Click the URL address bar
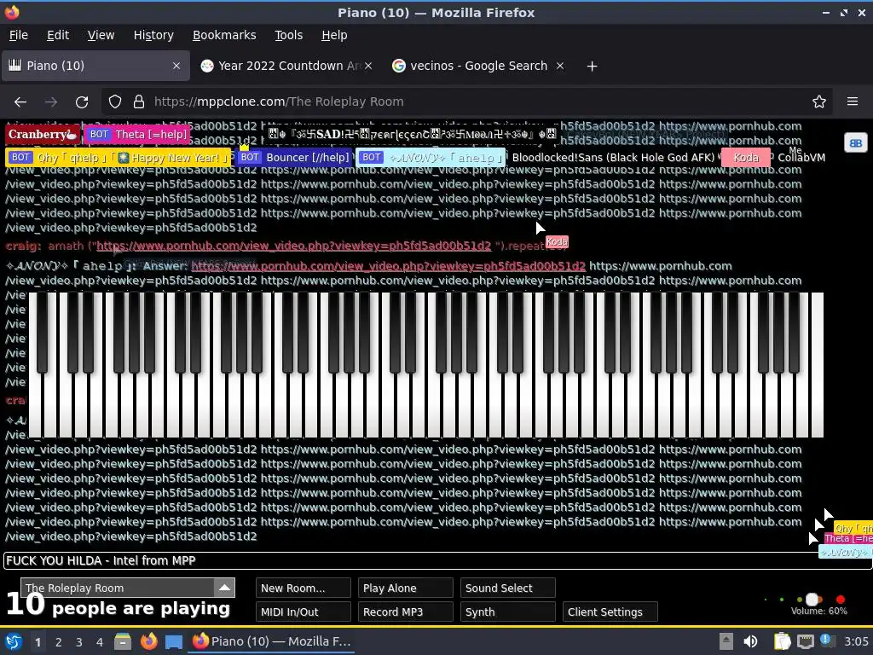This screenshot has width=873, height=655. (x=465, y=102)
